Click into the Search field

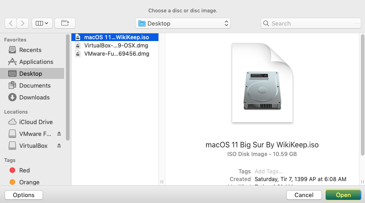[x=311, y=23]
